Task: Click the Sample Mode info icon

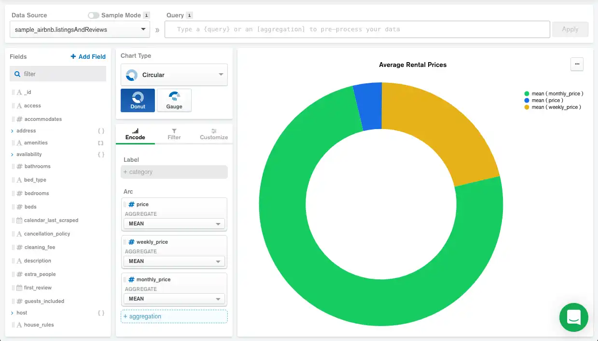Action: click(x=146, y=15)
